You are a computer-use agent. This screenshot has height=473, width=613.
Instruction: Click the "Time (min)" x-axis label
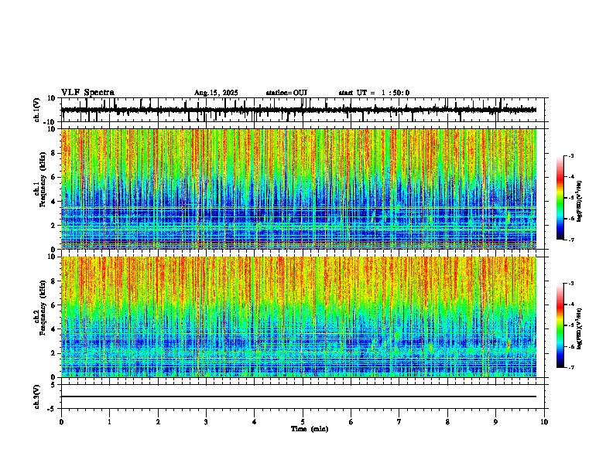click(x=310, y=429)
